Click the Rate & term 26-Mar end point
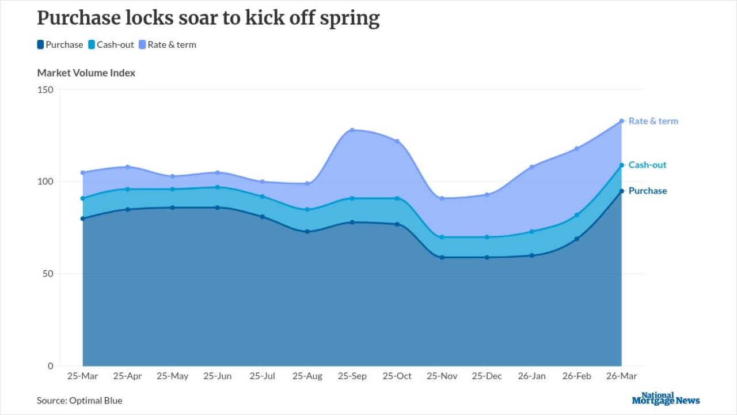The image size is (737, 415). coord(622,121)
